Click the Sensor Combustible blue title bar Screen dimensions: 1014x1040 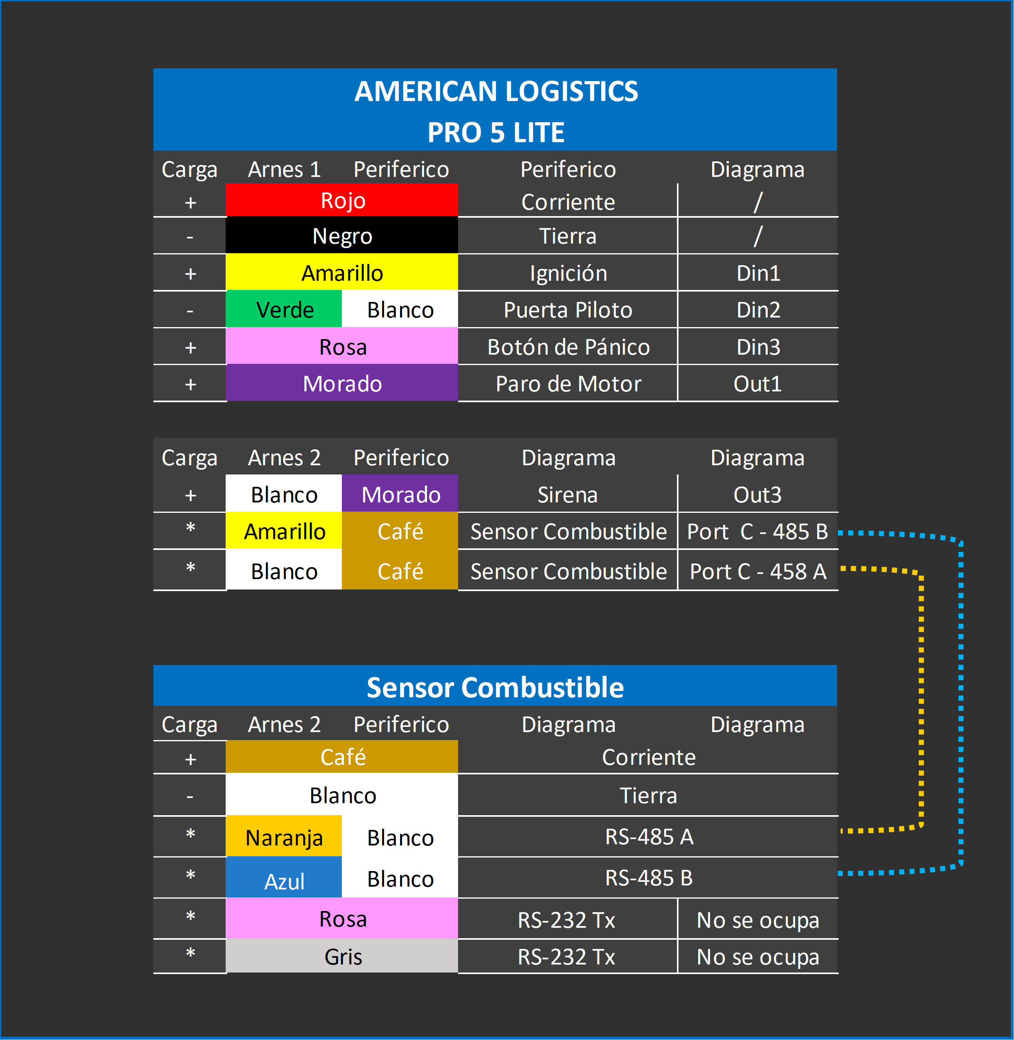[495, 687]
